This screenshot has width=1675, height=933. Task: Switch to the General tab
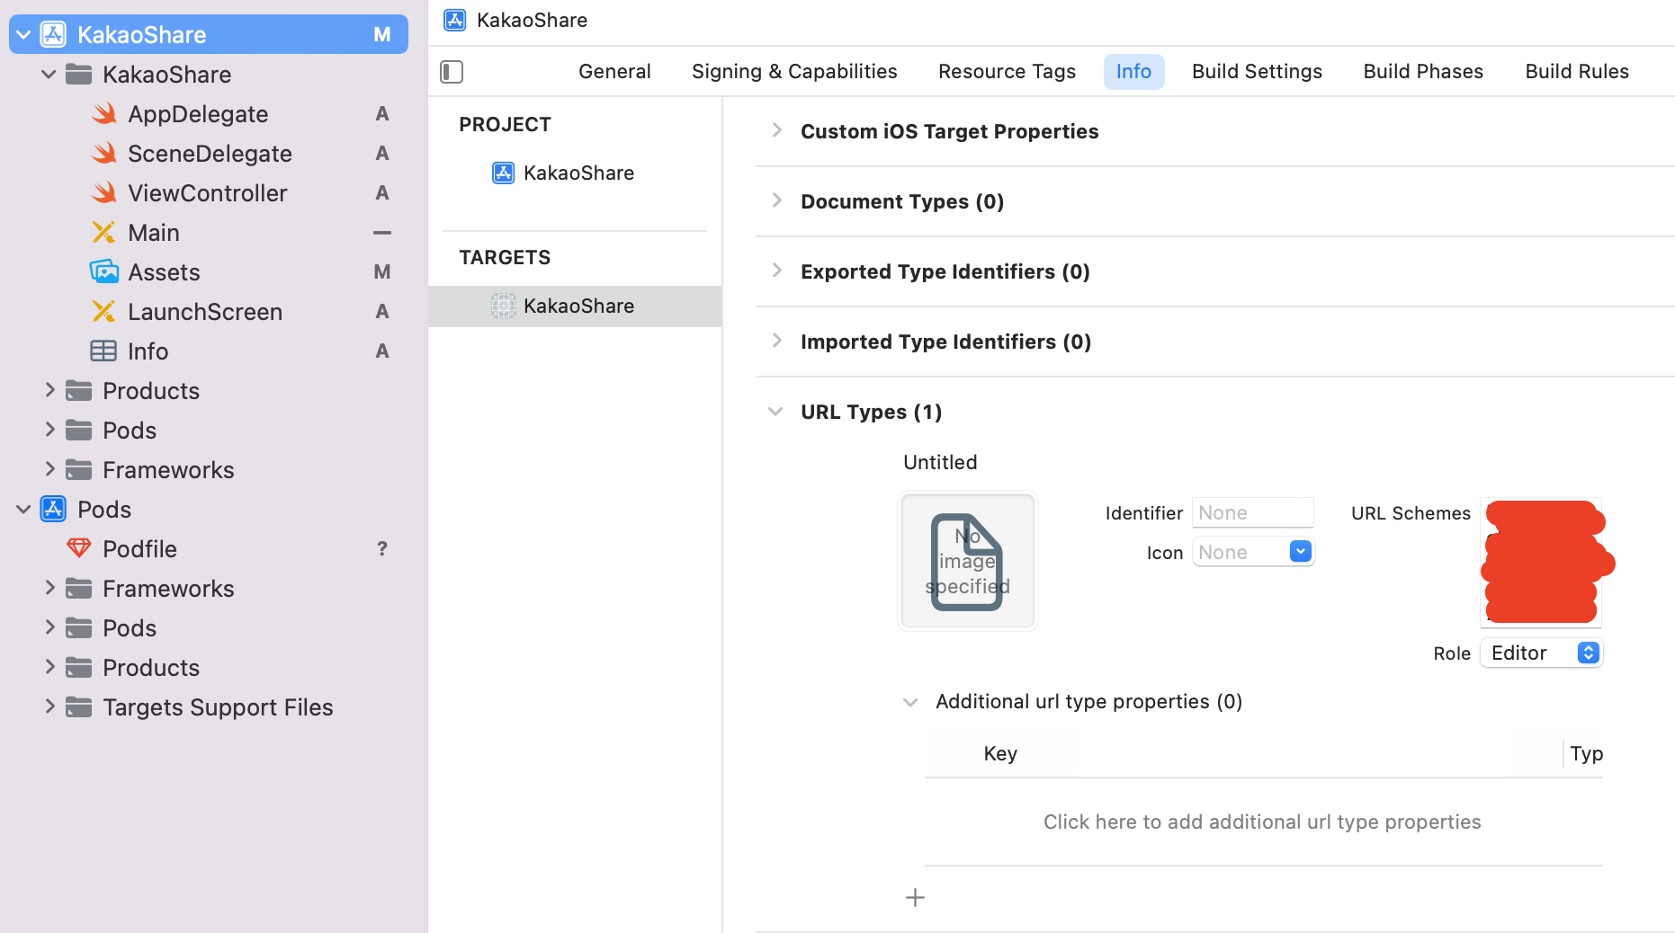614,71
